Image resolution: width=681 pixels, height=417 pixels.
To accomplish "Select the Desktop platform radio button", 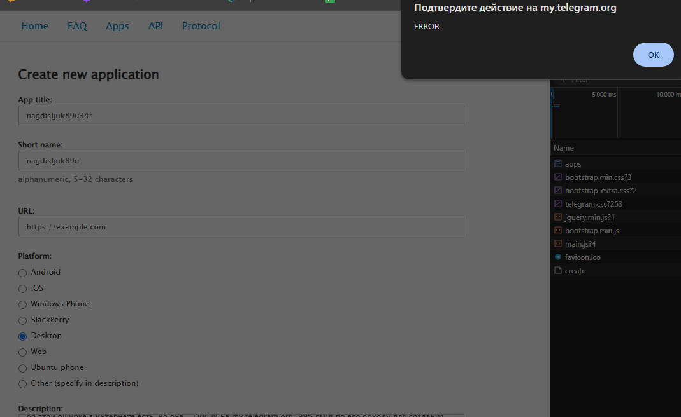I will [x=22, y=336].
